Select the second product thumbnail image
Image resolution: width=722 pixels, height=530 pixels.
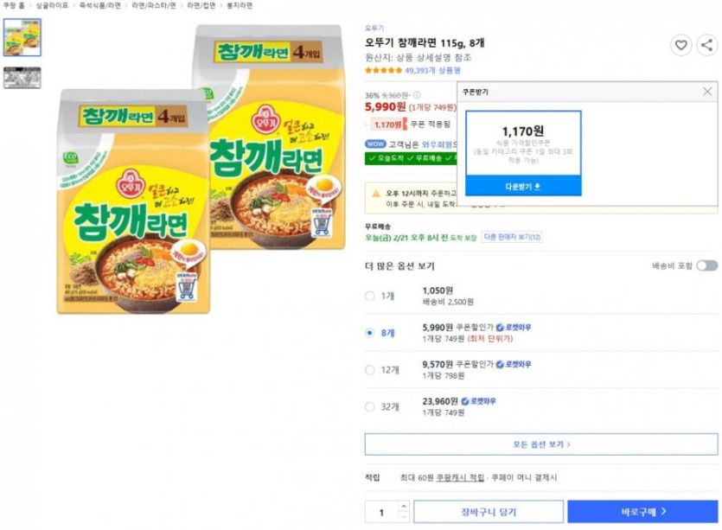click(x=22, y=78)
